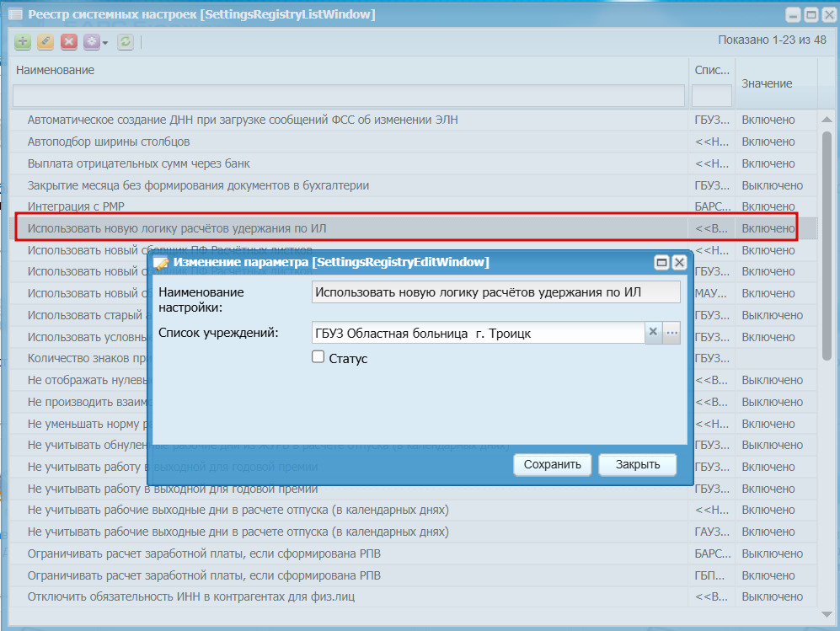Viewport: 840px width, 631px height.
Task: Clear the institution list field with X
Action: (653, 333)
